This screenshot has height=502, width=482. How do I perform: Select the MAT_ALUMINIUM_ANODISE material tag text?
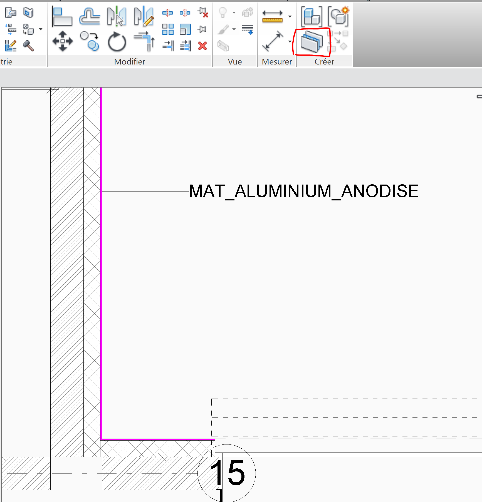tap(303, 191)
